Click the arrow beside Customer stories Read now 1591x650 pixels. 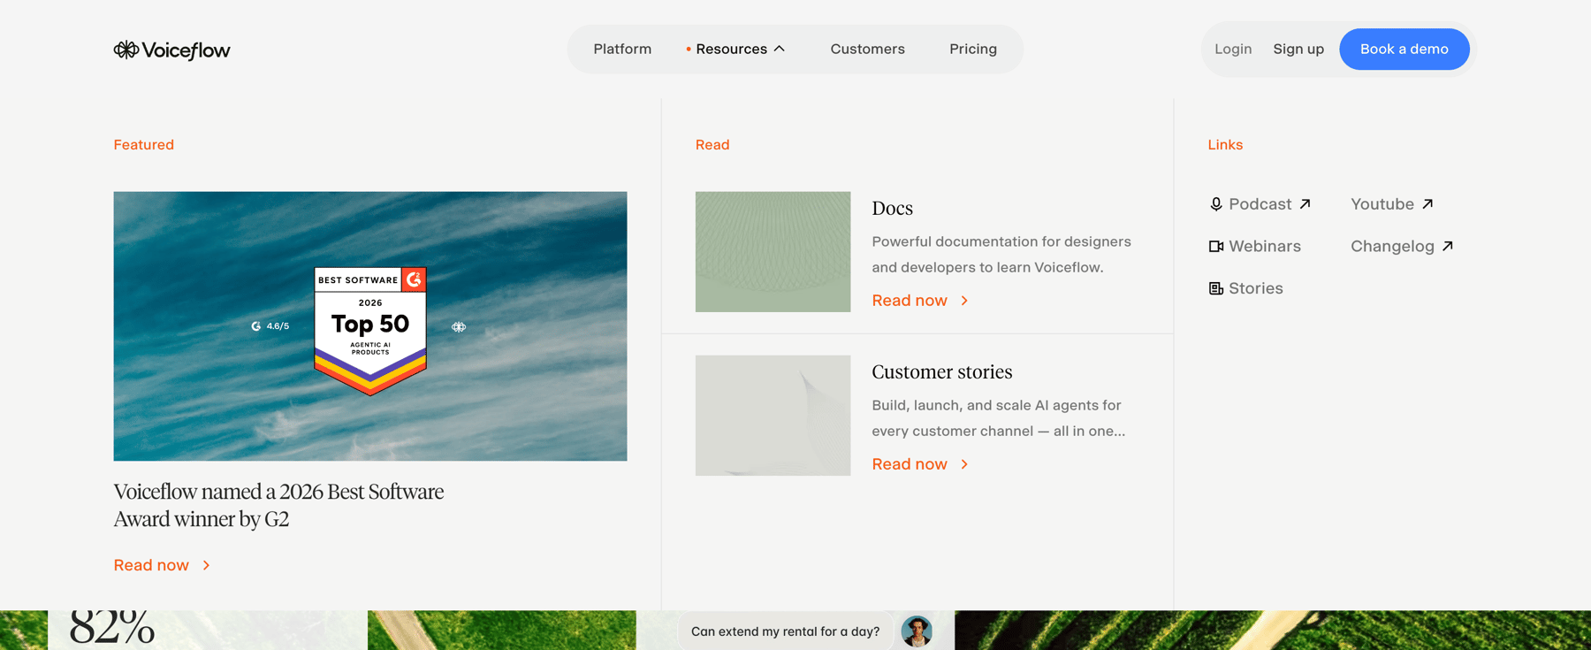964,464
